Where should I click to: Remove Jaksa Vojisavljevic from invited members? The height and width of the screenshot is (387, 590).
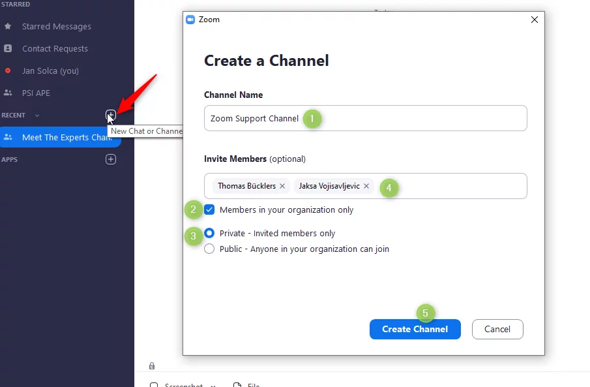pos(366,186)
